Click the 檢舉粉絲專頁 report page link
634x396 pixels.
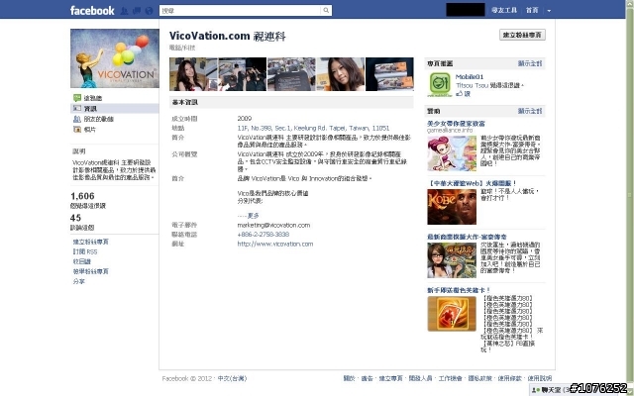click(90, 271)
